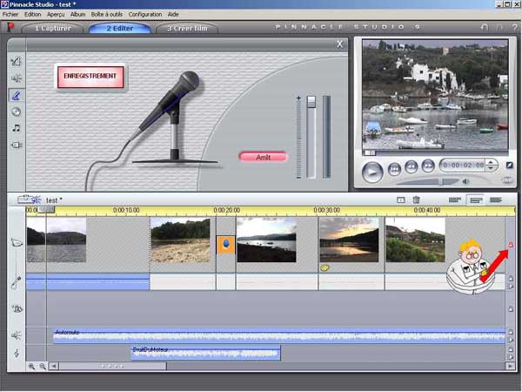
Task: Go to the 3 Créer film tab
Action: click(187, 29)
